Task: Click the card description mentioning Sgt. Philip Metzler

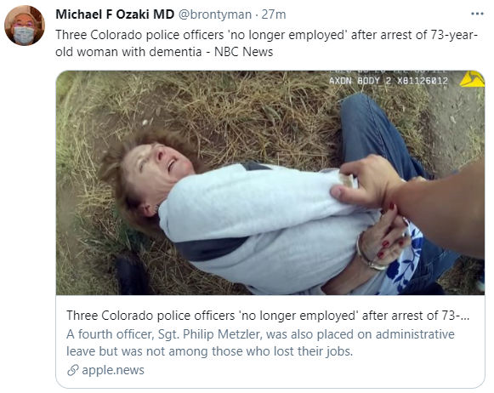Action: (260, 343)
